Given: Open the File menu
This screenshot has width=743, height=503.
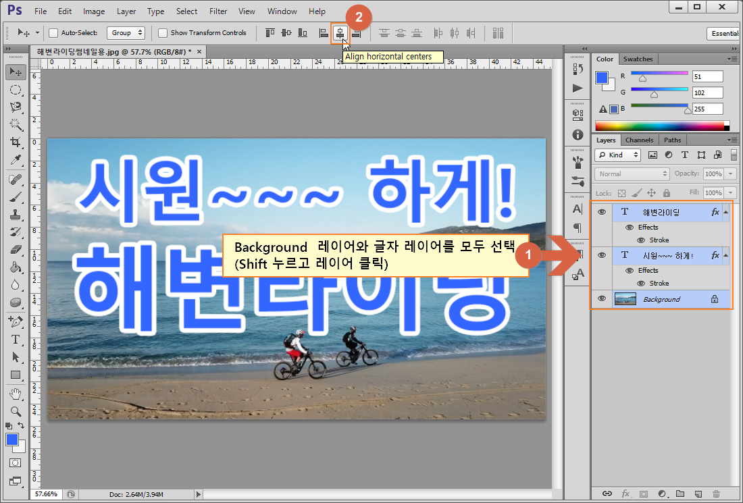Looking at the screenshot, I should click(41, 11).
